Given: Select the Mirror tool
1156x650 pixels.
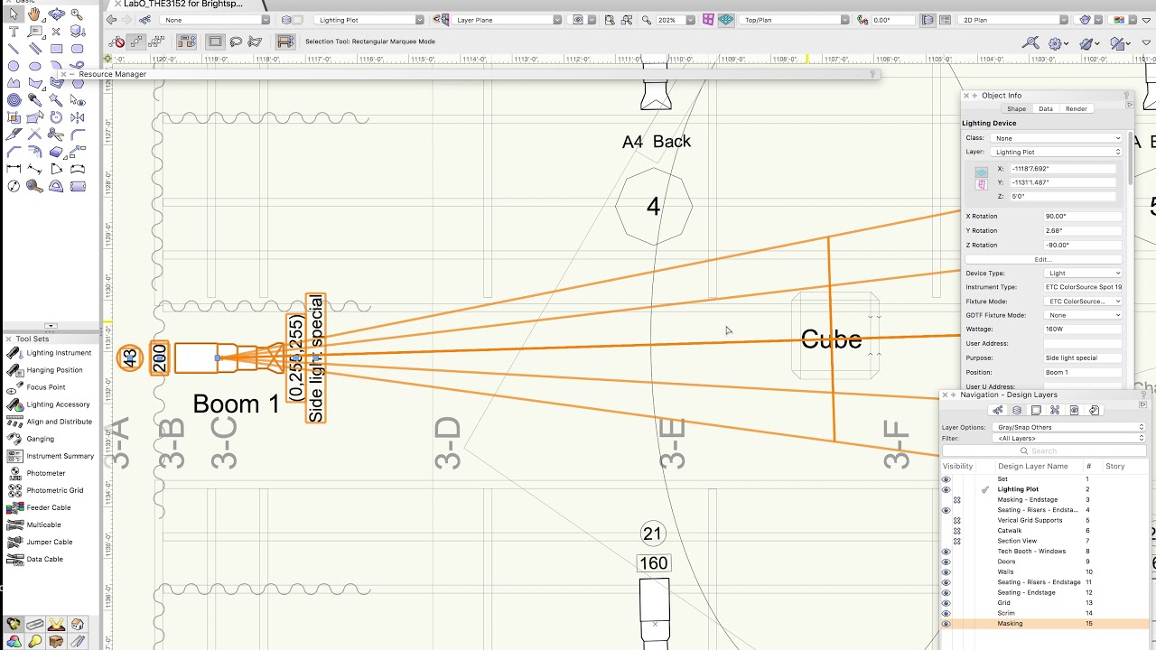Looking at the screenshot, I should click(x=77, y=117).
